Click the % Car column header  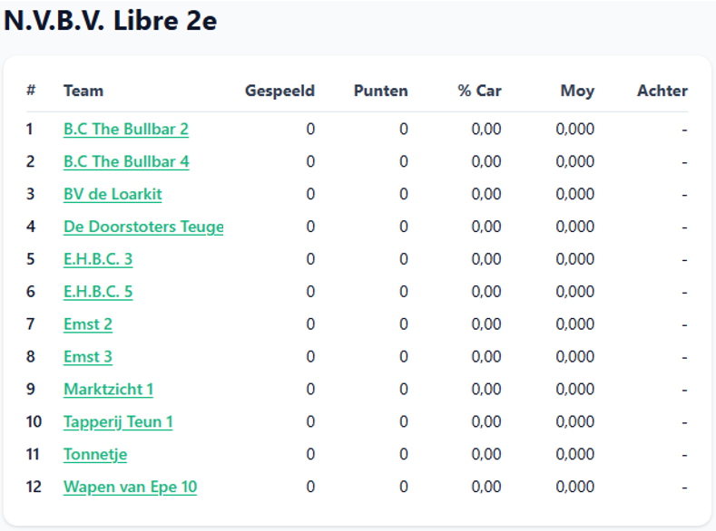tap(479, 91)
